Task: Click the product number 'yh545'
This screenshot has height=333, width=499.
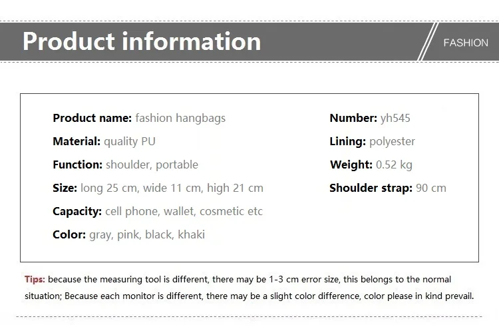Action: click(395, 119)
